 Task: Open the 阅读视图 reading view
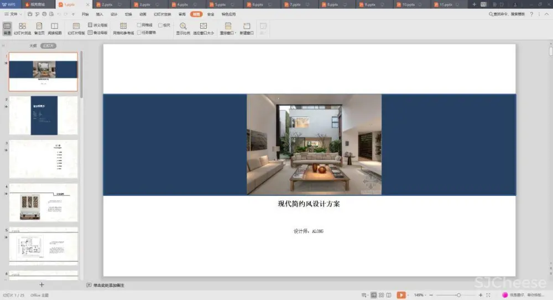pyautogui.click(x=55, y=28)
